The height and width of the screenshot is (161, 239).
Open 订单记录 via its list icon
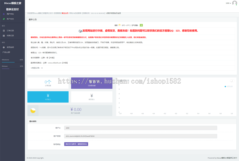[x=4, y=30]
